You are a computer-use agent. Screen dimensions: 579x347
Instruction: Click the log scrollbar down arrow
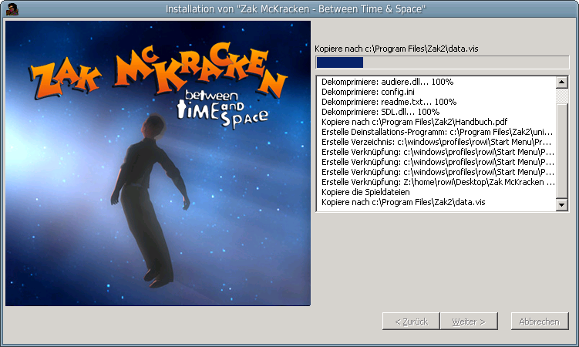coord(562,205)
